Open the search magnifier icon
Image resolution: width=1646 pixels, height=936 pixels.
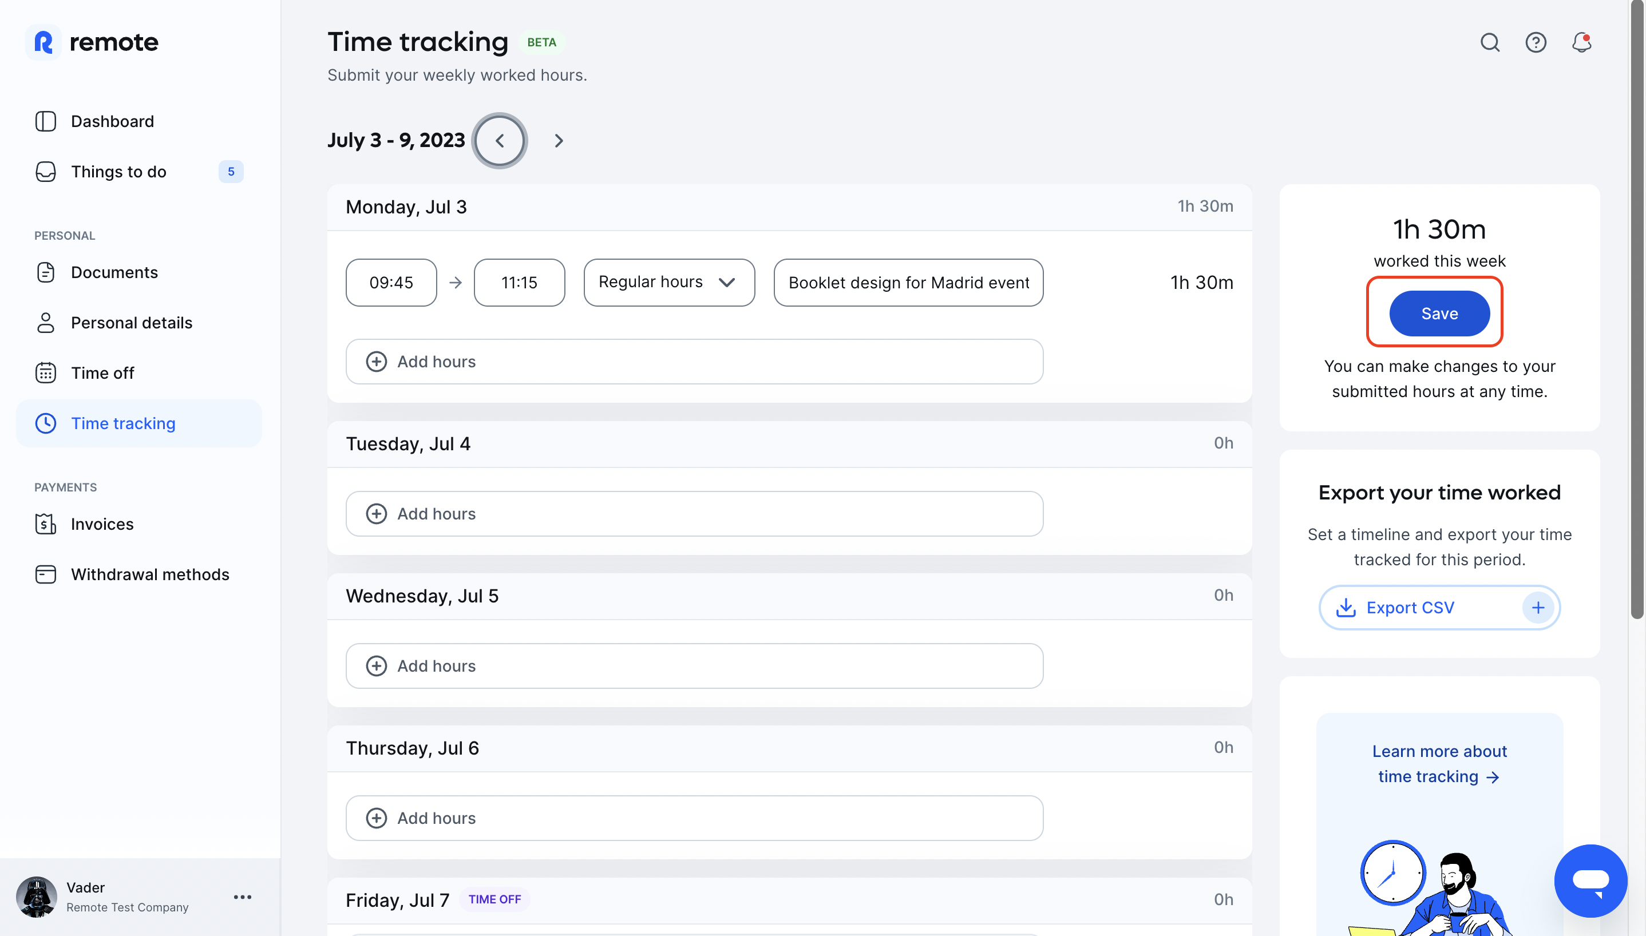coord(1490,42)
